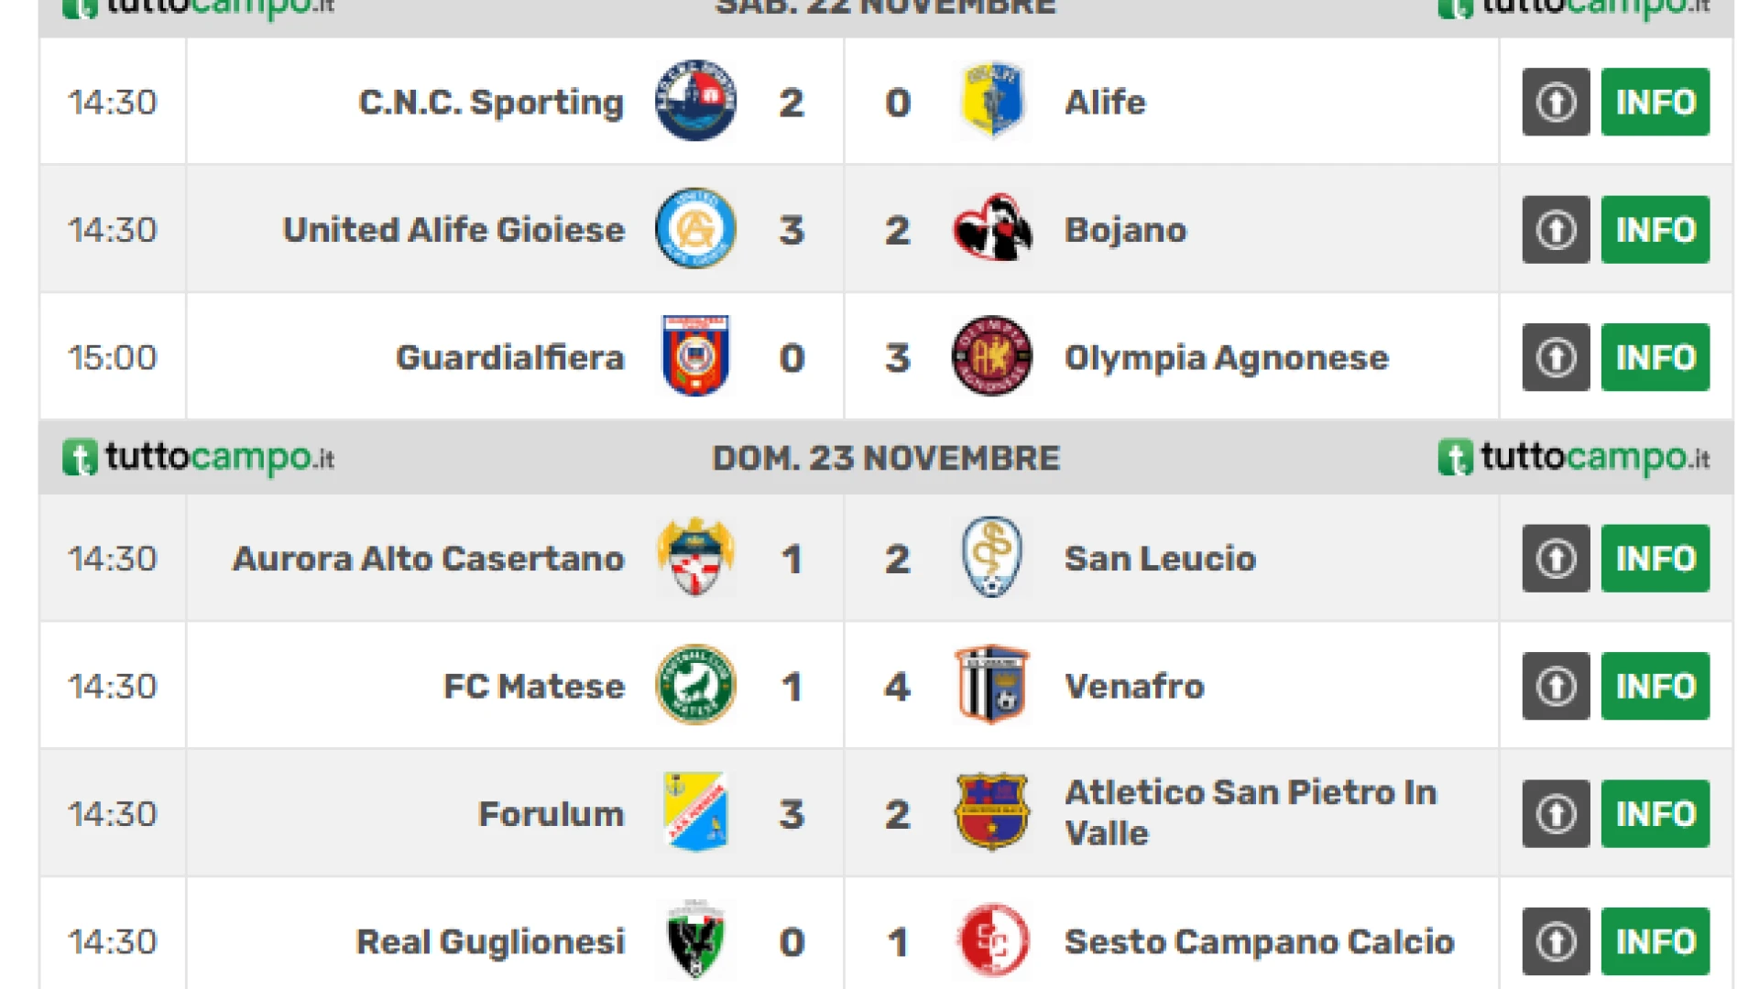Click the Alife team crest
Viewport: 1759px width, 989px height.
[x=992, y=101]
